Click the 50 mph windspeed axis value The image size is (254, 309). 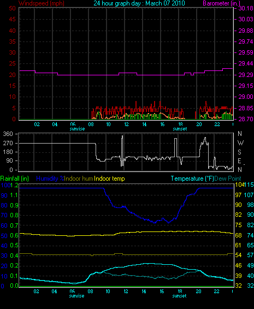click(12, 8)
